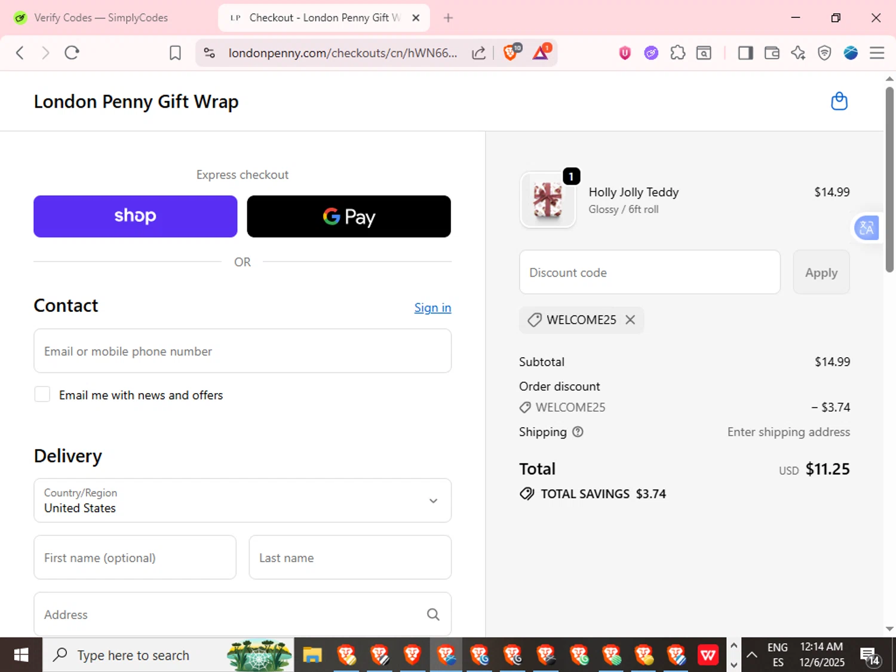
Task: Open the browser hamburger menu
Action: [877, 53]
